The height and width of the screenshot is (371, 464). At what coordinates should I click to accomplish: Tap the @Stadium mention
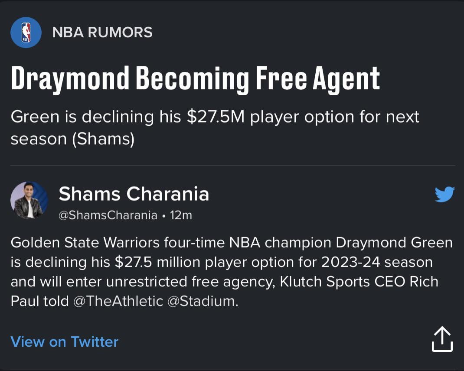point(202,301)
